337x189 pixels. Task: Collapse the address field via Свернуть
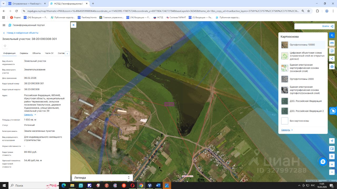click(30, 115)
